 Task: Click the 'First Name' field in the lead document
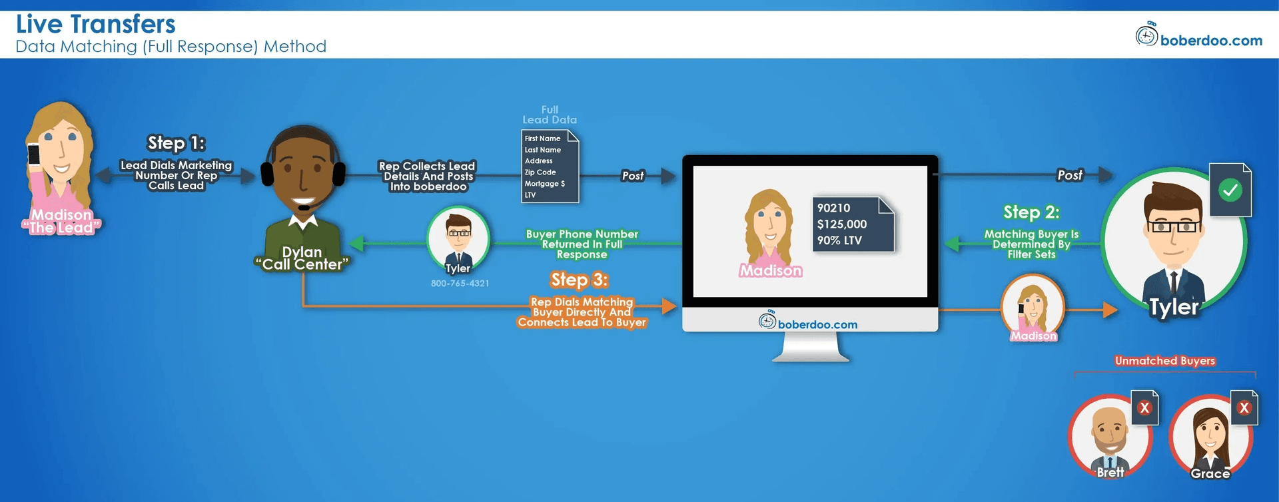(542, 138)
